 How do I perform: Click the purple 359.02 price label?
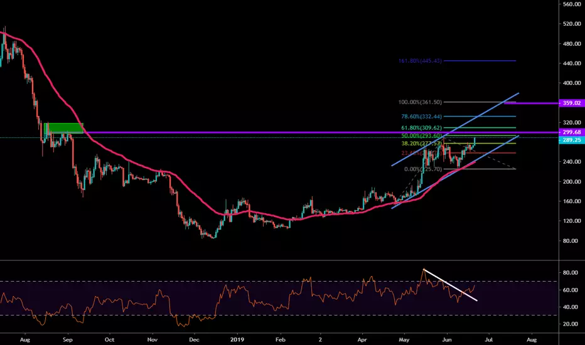point(572,103)
